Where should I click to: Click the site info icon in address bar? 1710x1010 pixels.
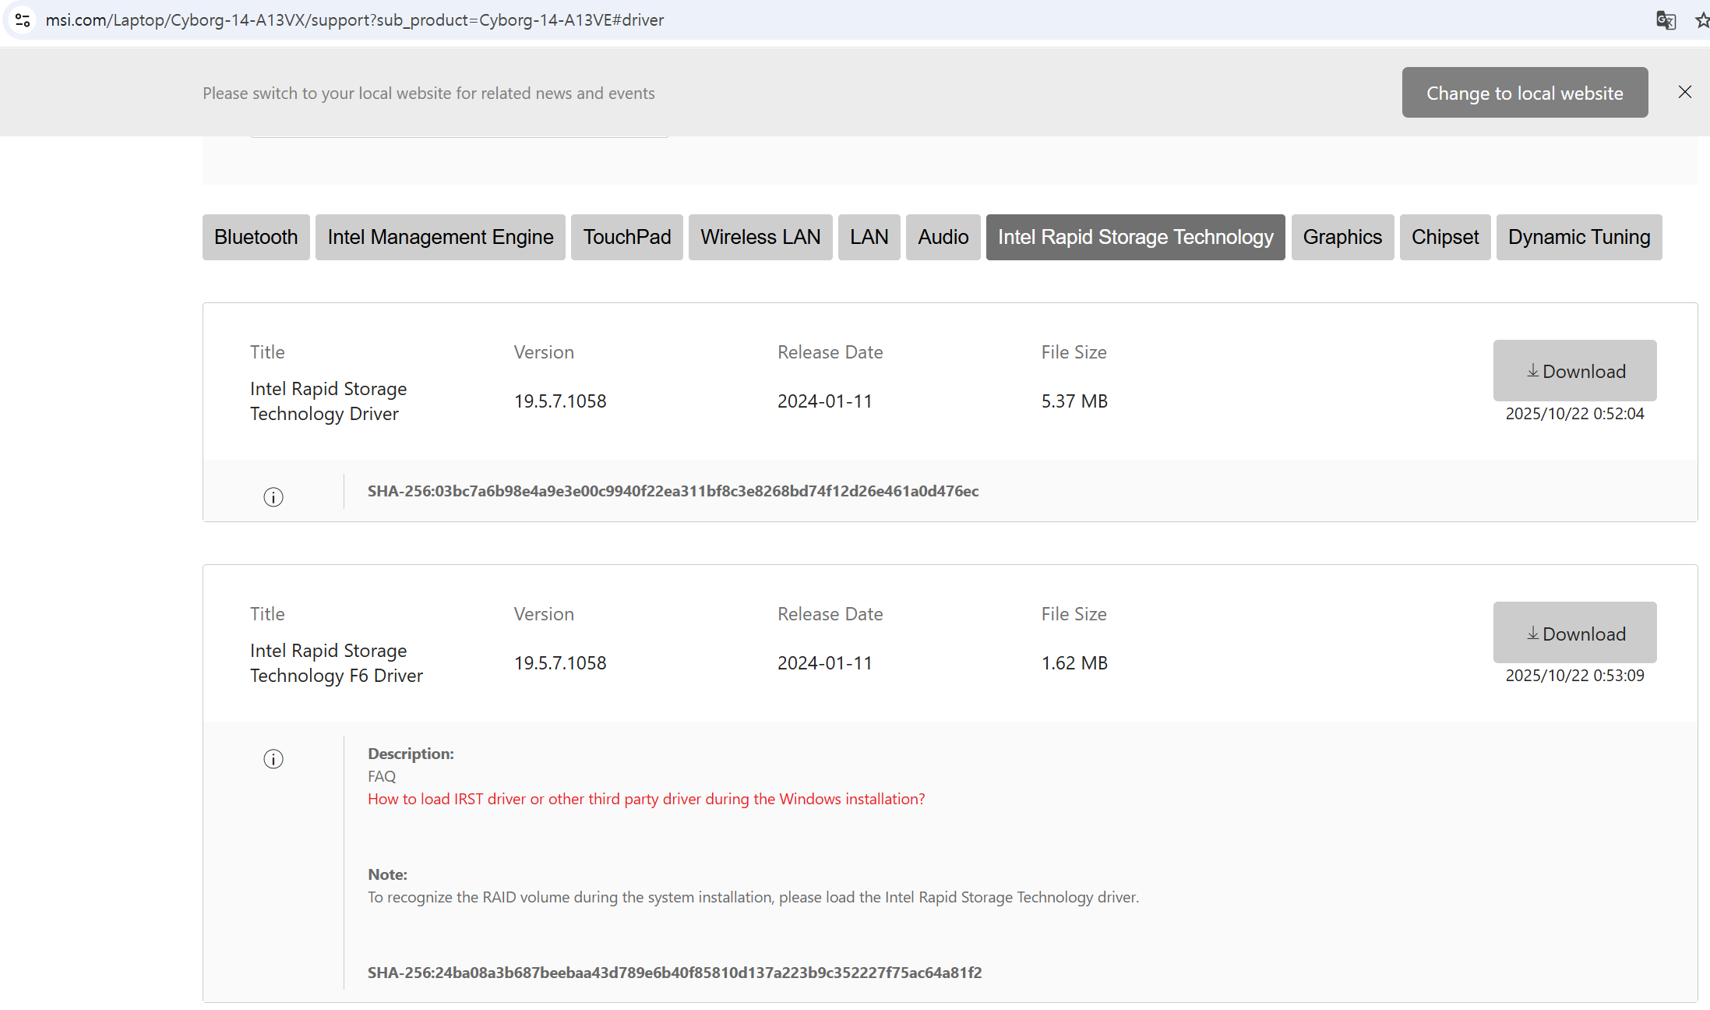[x=23, y=19]
